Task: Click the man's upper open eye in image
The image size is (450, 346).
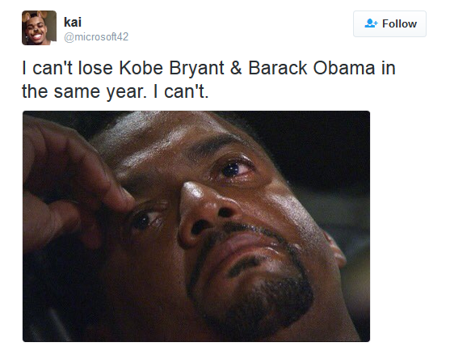Action: point(234,170)
